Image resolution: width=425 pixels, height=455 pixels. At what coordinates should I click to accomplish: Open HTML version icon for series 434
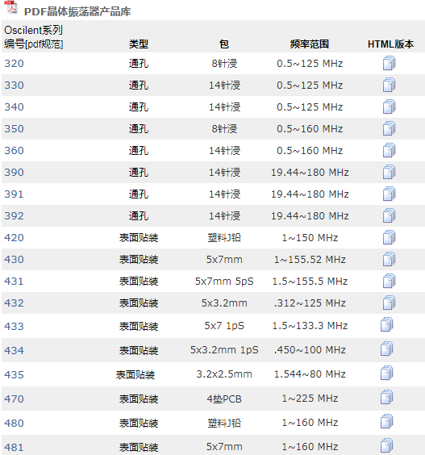(x=387, y=349)
